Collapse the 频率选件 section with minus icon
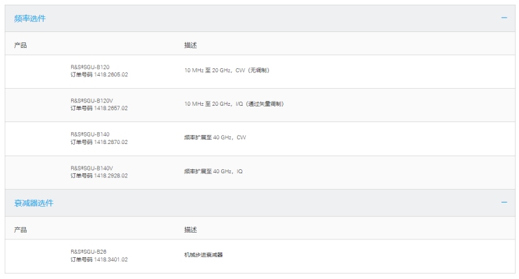519x279 pixels. pos(504,18)
